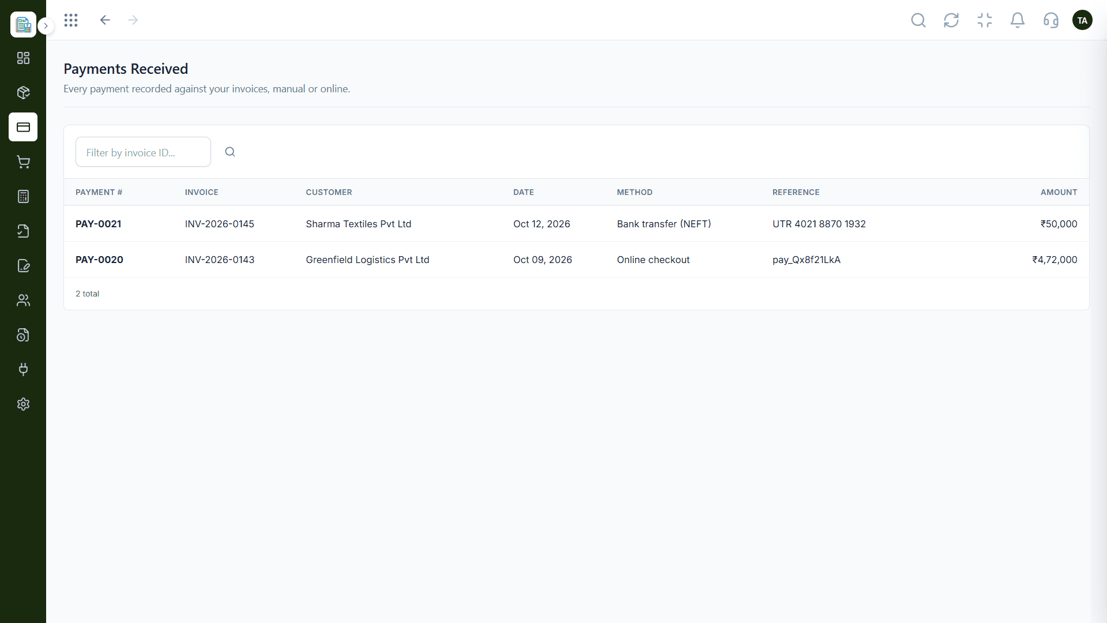1107x623 pixels.
Task: Click the Oct 12, 2026 date cell
Action: (542, 224)
